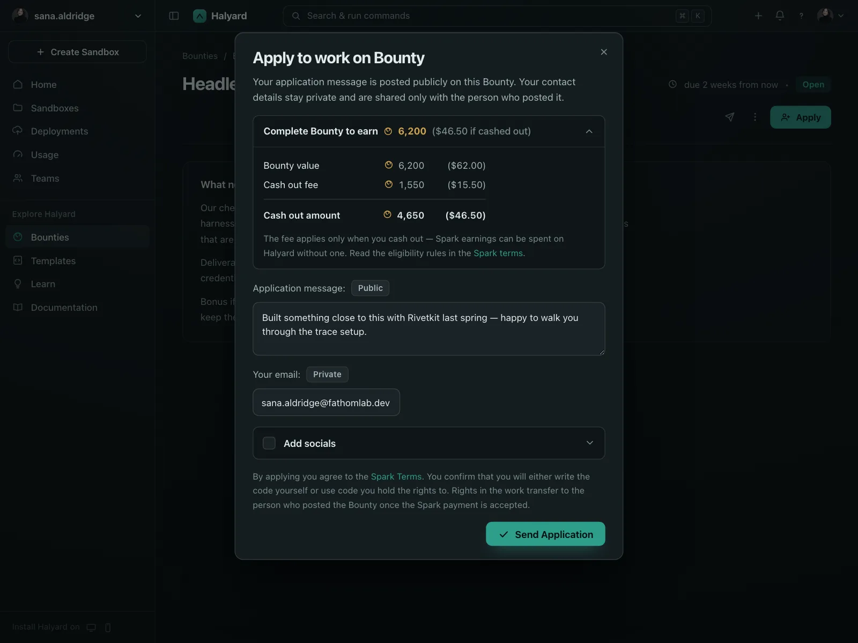
Task: Open Sandboxes in the sidebar
Action: click(77, 108)
